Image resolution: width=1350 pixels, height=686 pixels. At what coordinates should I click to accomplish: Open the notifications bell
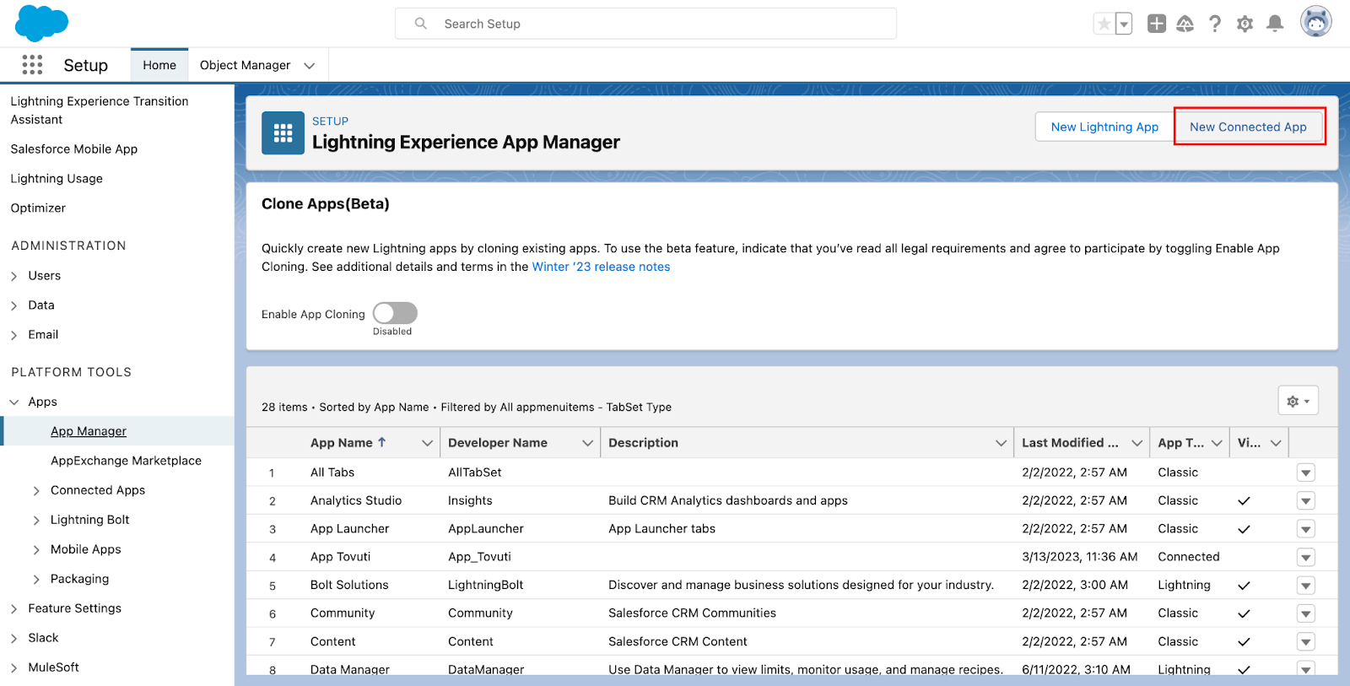coord(1275,24)
